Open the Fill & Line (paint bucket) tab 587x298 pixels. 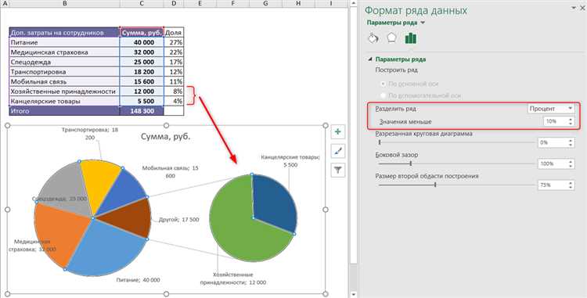(373, 38)
